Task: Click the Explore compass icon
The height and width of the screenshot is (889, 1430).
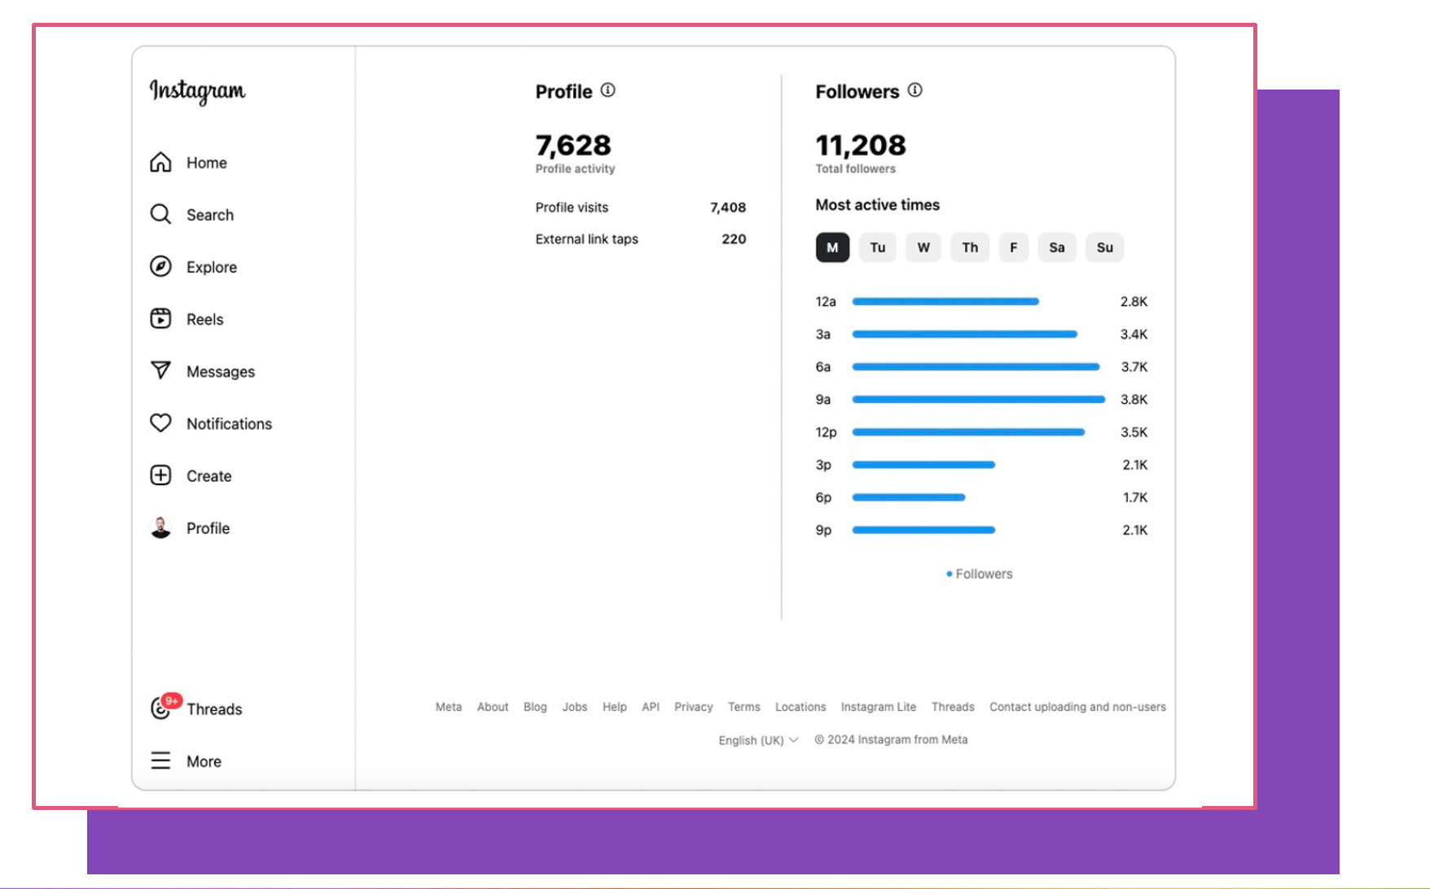Action: 160,266
